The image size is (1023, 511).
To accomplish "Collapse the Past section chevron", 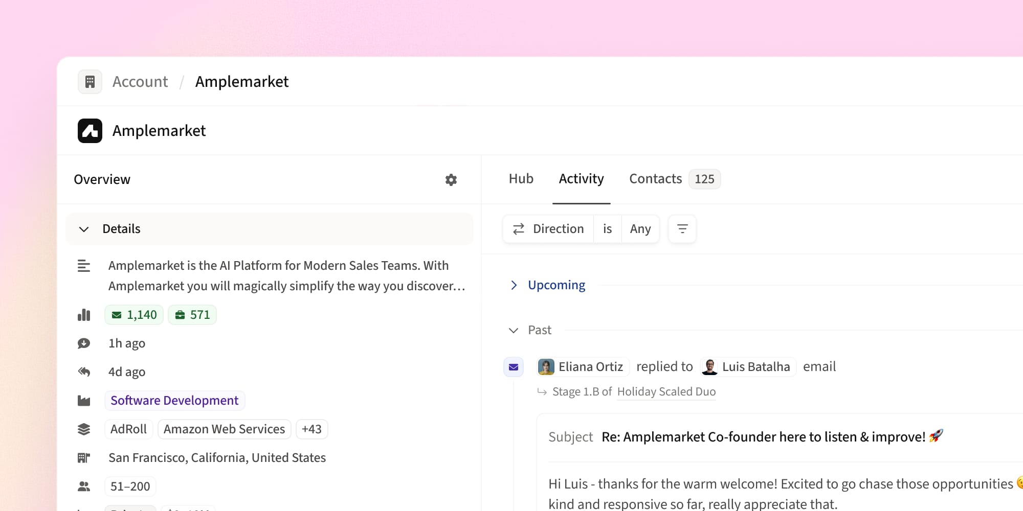I will pyautogui.click(x=514, y=331).
